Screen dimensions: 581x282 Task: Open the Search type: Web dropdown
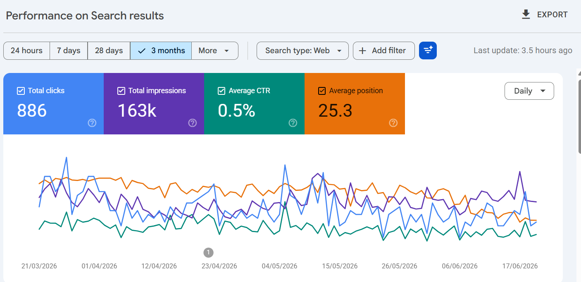[302, 51]
